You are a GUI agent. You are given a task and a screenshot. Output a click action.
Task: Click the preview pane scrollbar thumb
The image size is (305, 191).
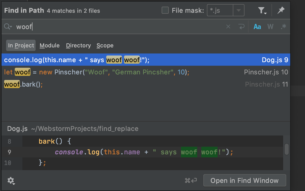point(287,149)
